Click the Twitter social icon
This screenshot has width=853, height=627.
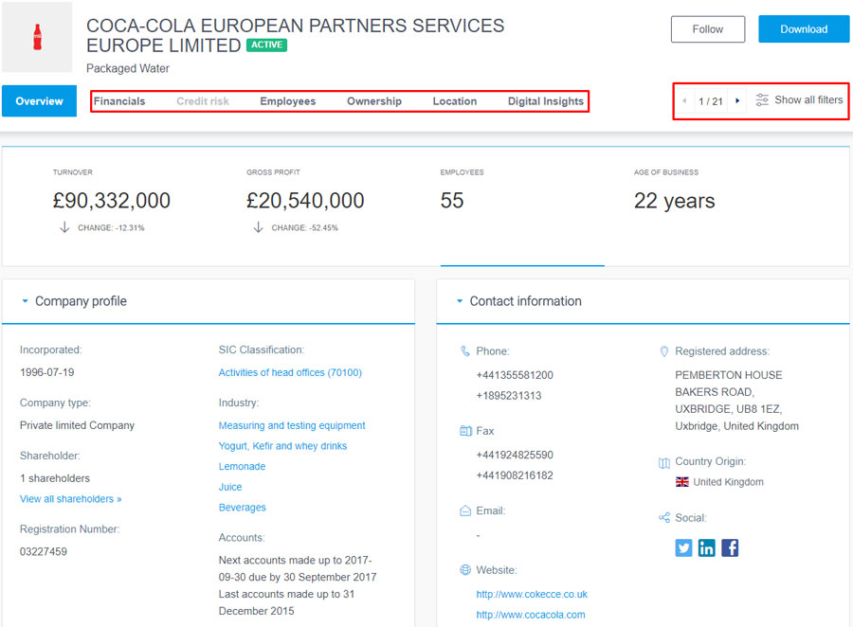(x=683, y=547)
